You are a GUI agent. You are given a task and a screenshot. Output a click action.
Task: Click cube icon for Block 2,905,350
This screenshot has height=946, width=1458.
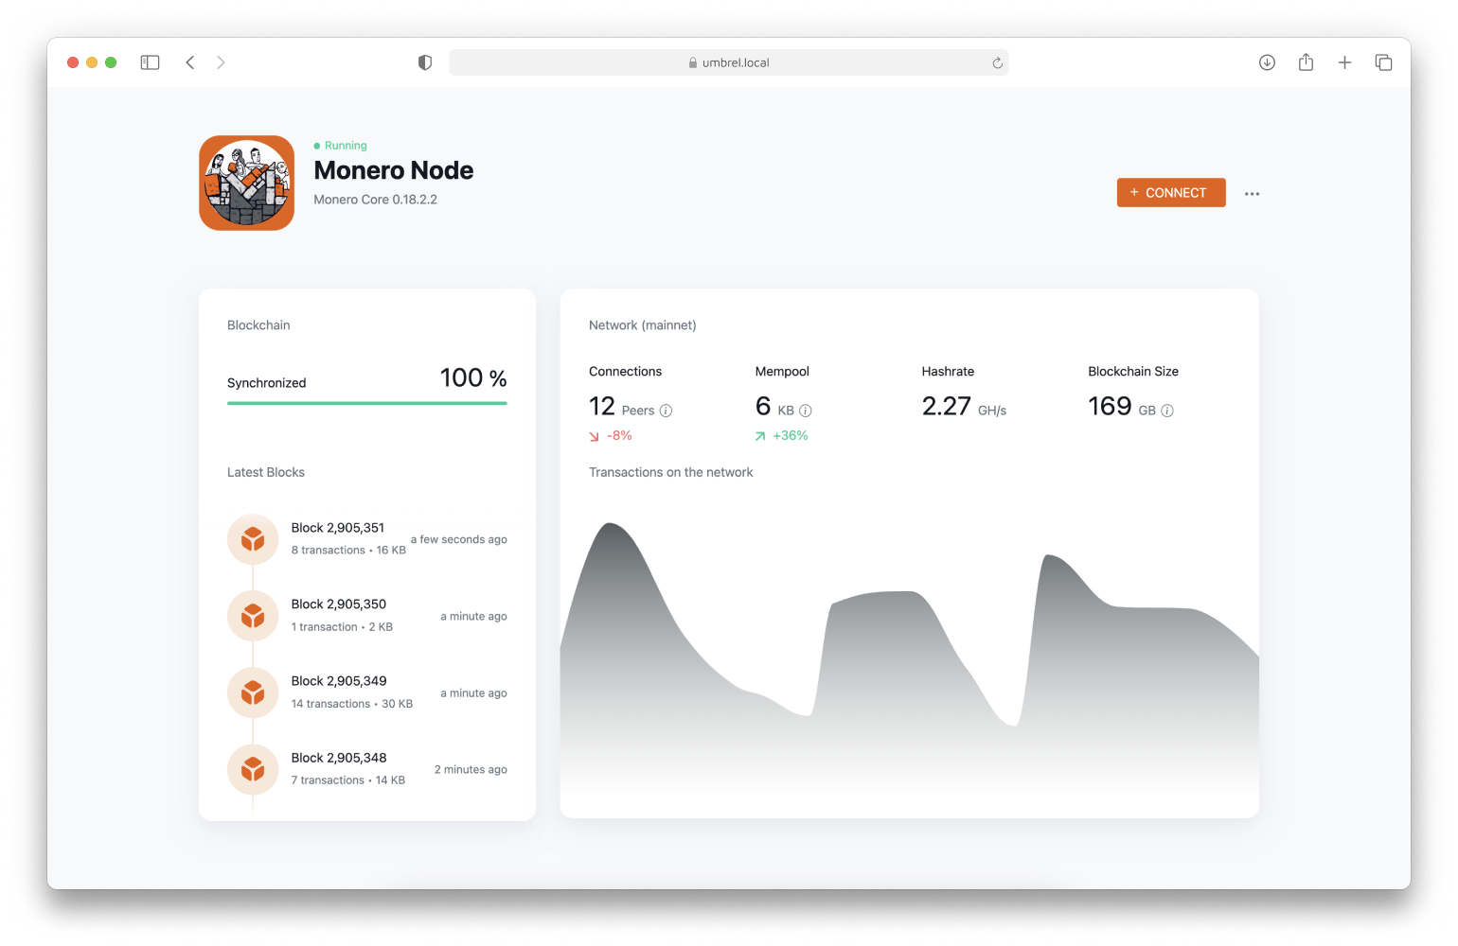[x=253, y=616]
